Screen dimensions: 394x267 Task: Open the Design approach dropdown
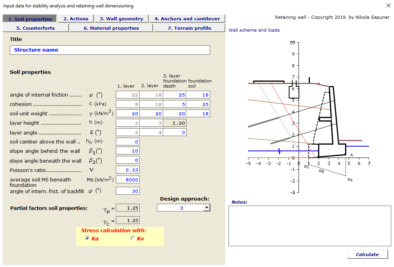(x=207, y=208)
